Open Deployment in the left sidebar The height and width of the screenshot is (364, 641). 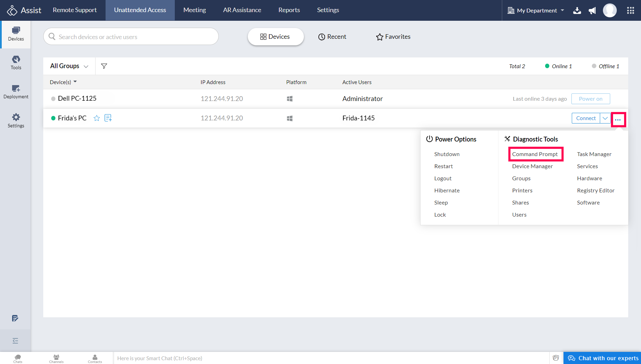point(16,92)
